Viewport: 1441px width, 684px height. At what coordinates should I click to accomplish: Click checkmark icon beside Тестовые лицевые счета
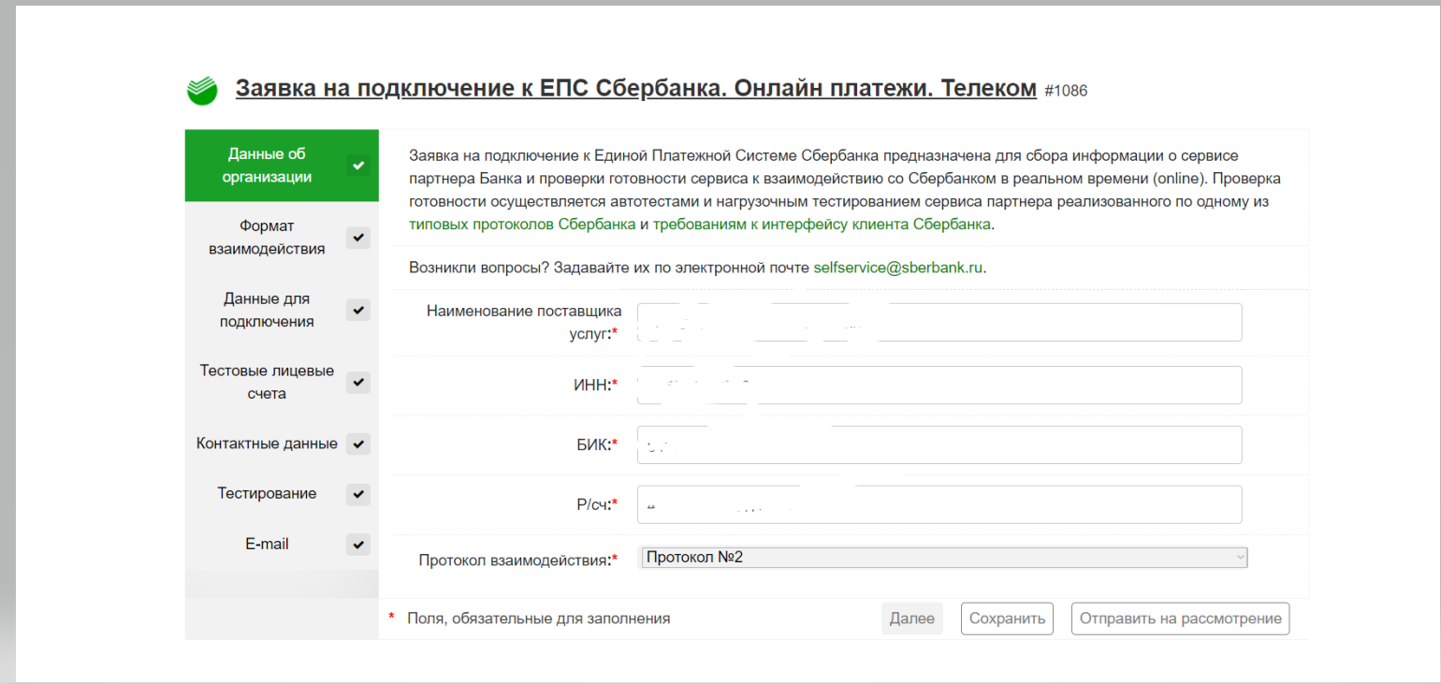click(357, 383)
